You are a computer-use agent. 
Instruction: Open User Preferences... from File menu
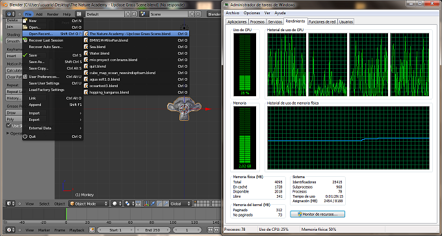click(53, 77)
